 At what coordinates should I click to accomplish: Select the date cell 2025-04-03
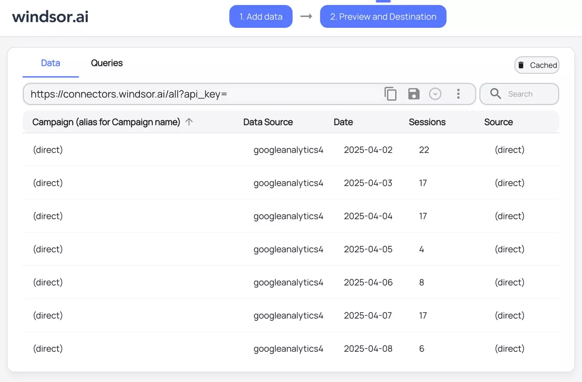coord(368,183)
